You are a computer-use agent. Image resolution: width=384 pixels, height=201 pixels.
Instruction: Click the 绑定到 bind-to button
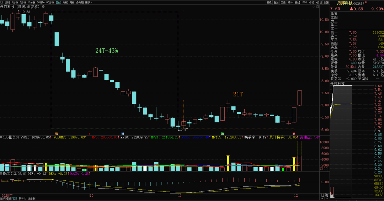(x=31, y=199)
